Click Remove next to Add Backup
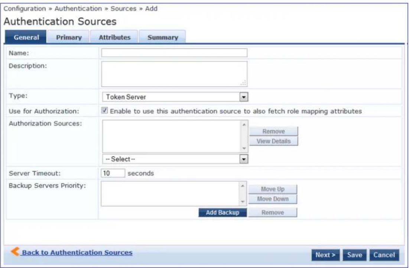 (x=273, y=212)
